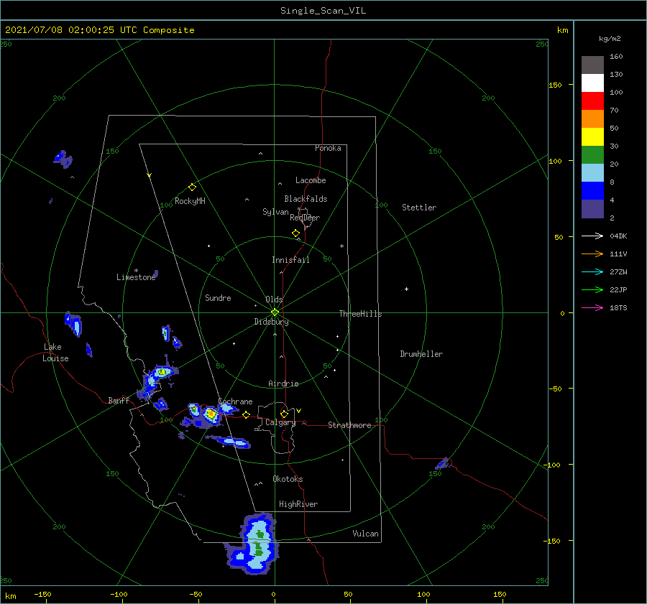Click the RockyMH label
The image size is (647, 604).
coord(190,201)
